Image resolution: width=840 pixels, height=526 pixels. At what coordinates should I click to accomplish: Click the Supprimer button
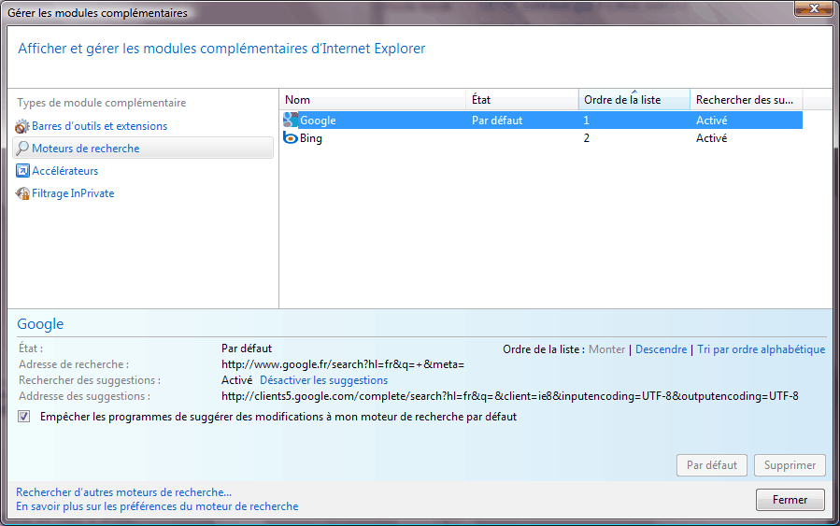pyautogui.click(x=790, y=465)
